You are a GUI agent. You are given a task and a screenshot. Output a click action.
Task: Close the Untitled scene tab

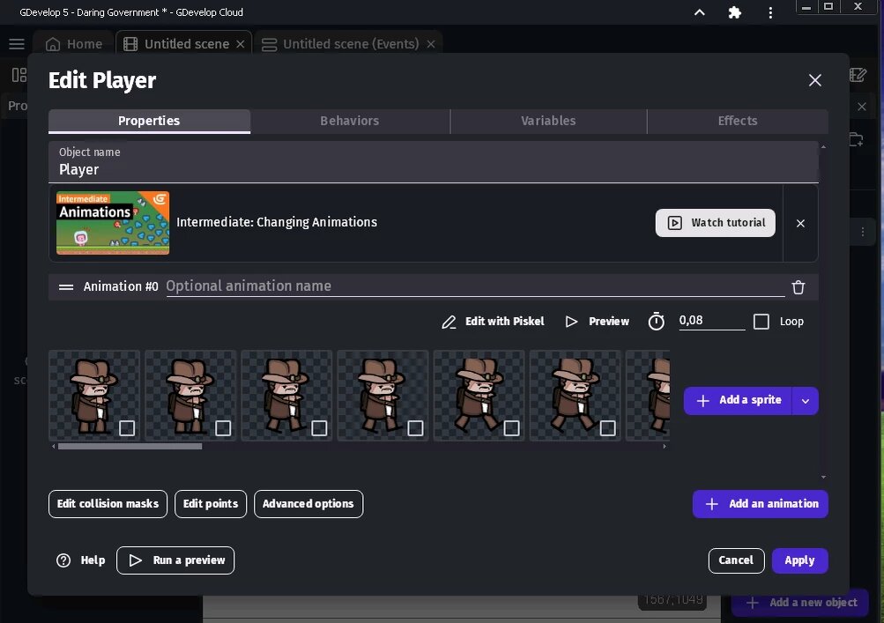240,44
